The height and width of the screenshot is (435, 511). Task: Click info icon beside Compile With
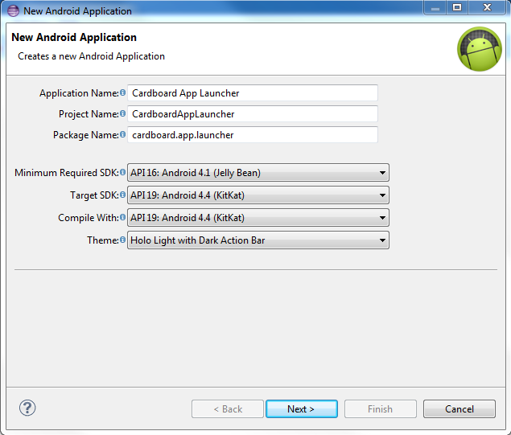point(123,218)
